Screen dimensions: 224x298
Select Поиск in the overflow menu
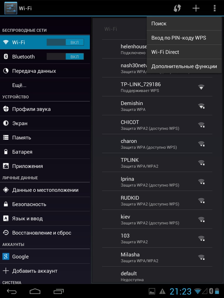[184, 24]
